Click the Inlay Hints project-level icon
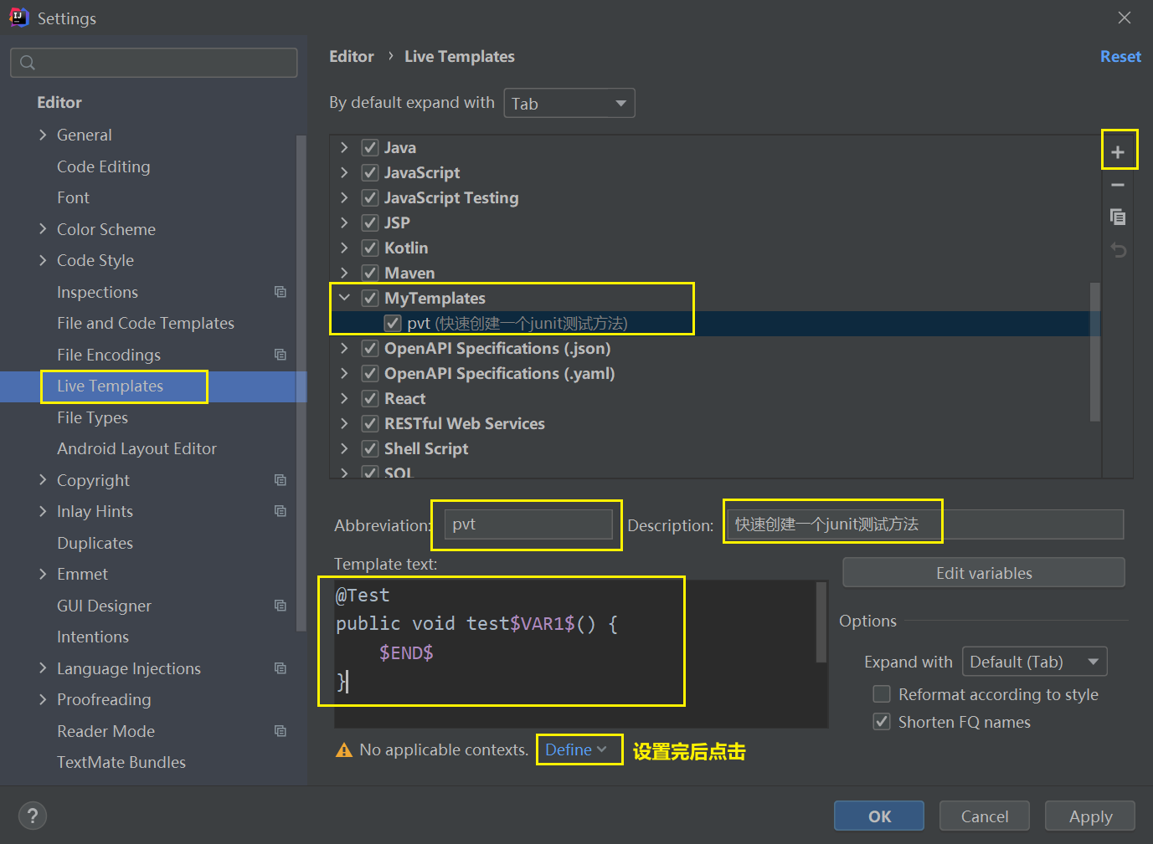The image size is (1153, 844). click(x=281, y=511)
